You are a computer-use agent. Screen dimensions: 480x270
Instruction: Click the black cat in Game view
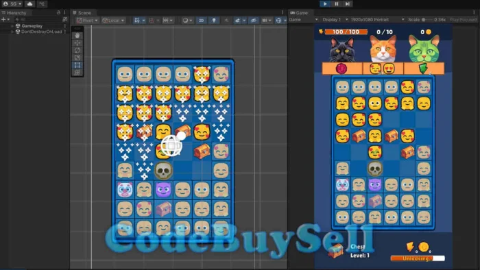click(x=343, y=49)
